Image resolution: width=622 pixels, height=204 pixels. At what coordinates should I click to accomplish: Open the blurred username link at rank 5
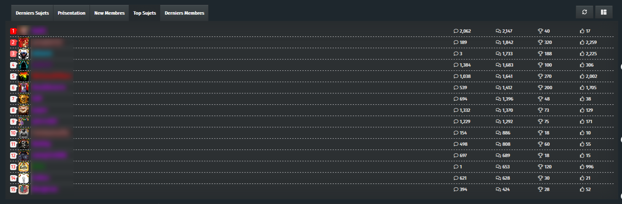click(x=51, y=77)
